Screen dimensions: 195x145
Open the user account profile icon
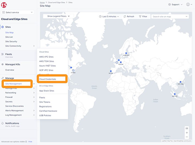[188, 4]
